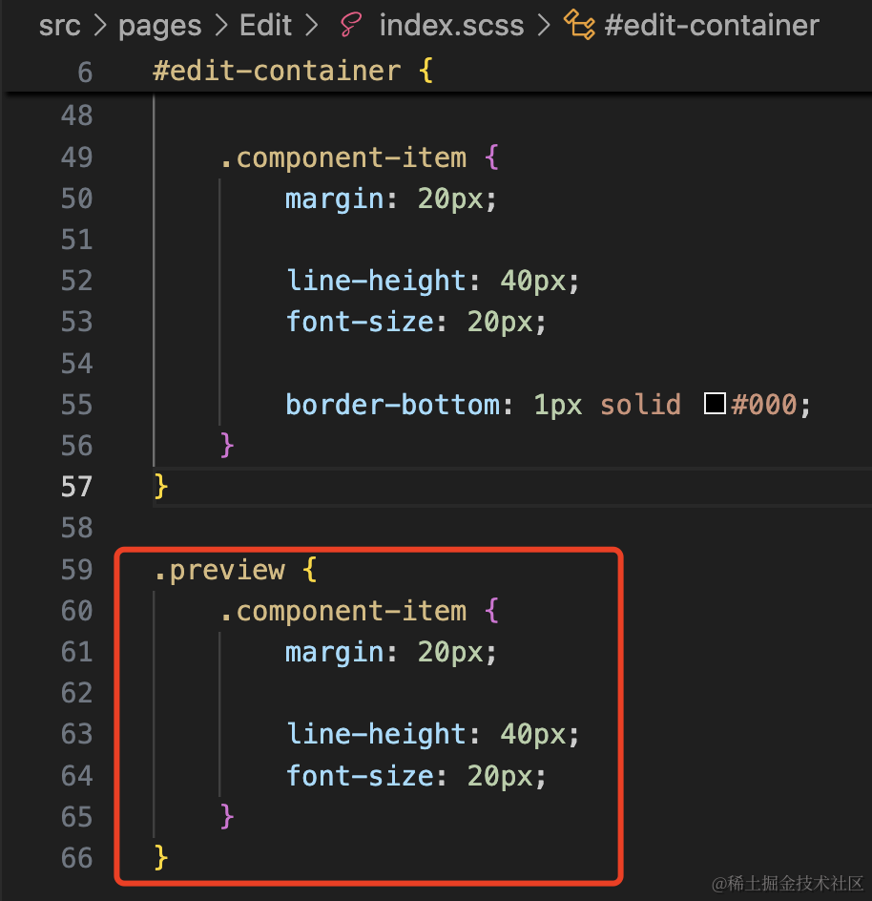Select the #edit-container breadcrumb symbol
This screenshot has height=901, width=872.
tap(711, 25)
